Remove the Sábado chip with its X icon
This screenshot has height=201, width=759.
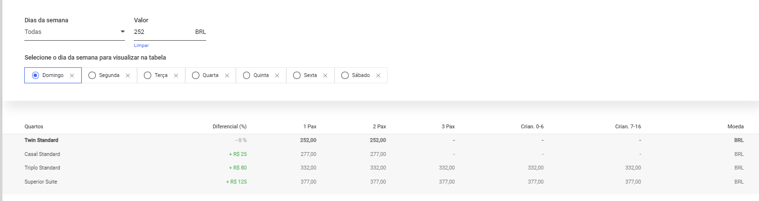378,76
